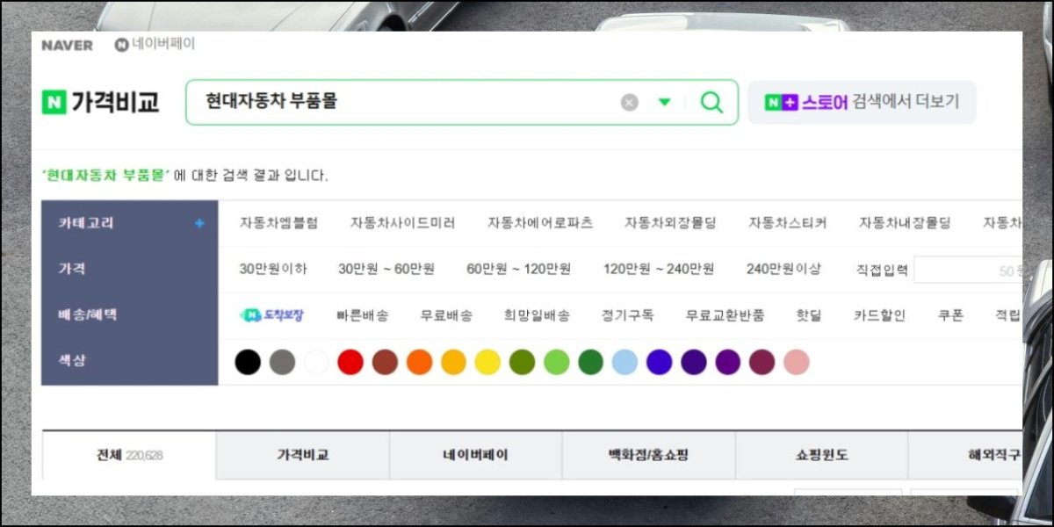Image resolution: width=1054 pixels, height=527 pixels.
Task: Filter price 30만원 ~ 60만원
Action: click(386, 270)
